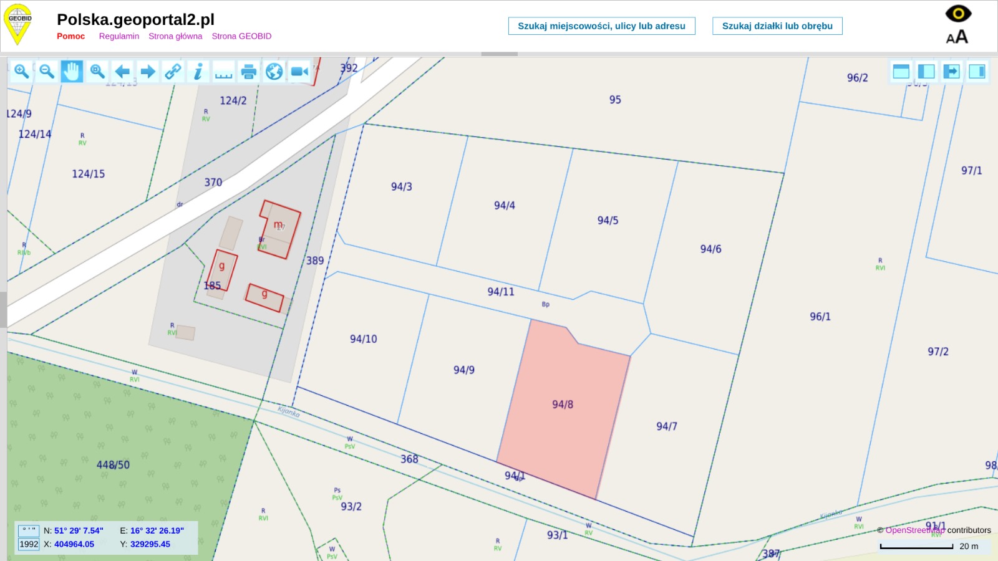Open the Pomoc menu link
This screenshot has height=561, width=998.
point(70,36)
